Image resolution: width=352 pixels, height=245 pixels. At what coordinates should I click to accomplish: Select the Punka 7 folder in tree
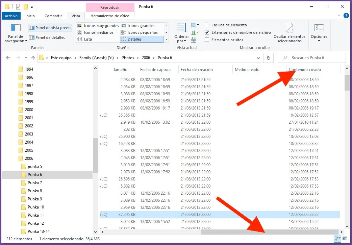point(35,183)
